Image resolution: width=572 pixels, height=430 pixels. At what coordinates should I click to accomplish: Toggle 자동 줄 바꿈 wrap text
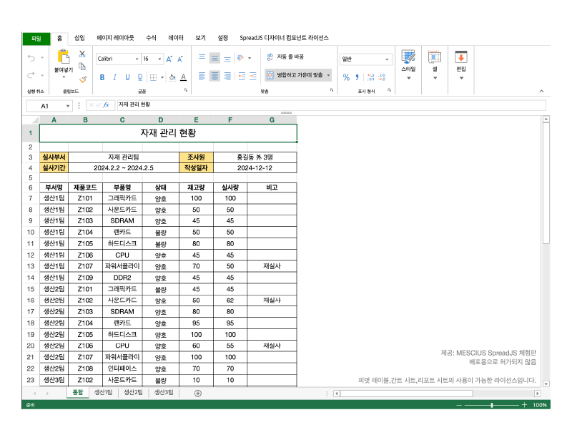(x=285, y=57)
